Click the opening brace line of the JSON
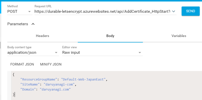This screenshot has width=202, height=100. tap(14, 74)
